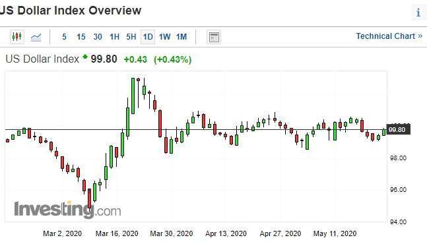Switch chart to 1H interval
The image size is (427, 242).
(114, 37)
